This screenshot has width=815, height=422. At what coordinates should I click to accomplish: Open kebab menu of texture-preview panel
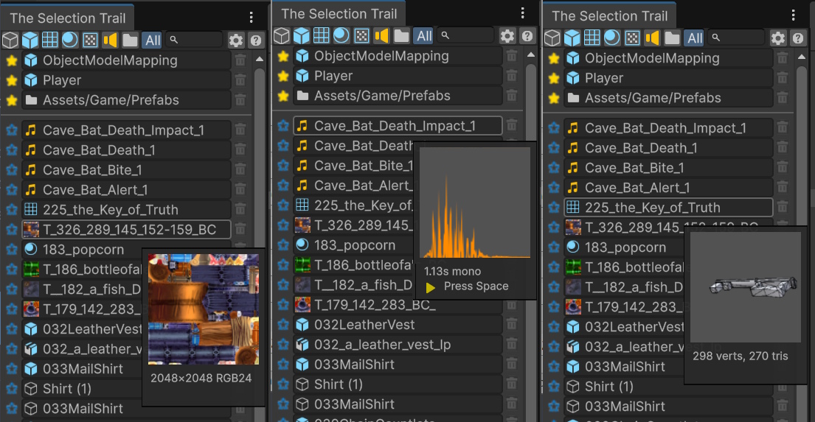[x=251, y=18]
